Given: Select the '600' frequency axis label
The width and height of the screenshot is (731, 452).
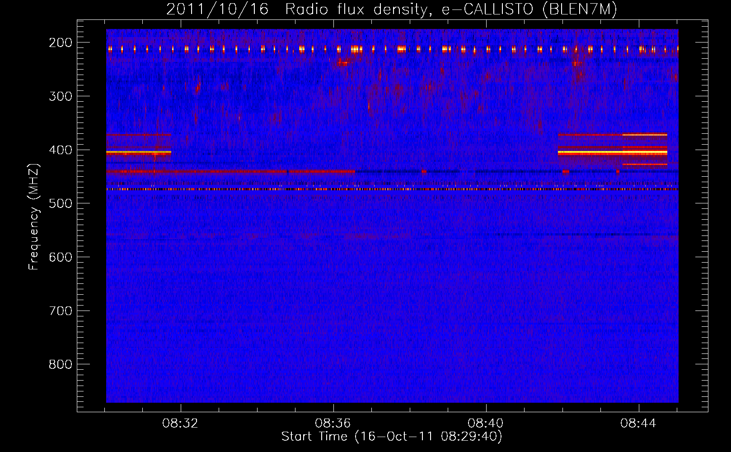Looking at the screenshot, I should [61, 257].
